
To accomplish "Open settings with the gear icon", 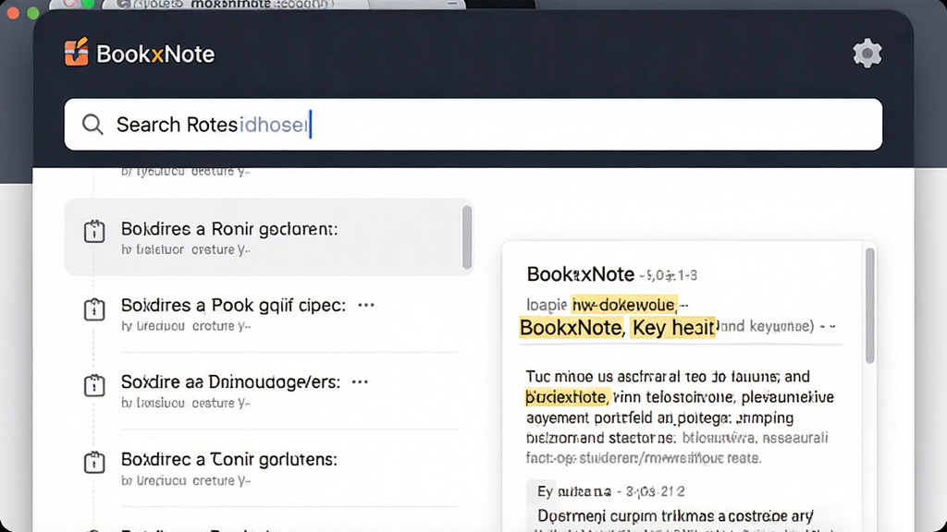I will coord(867,54).
